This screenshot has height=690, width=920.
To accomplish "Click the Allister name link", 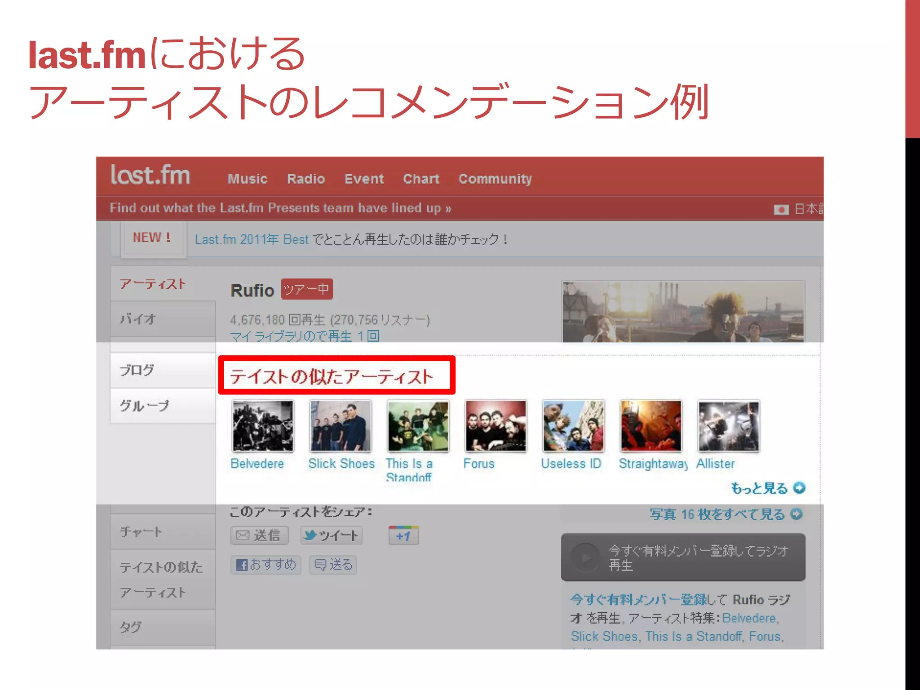I will [716, 464].
